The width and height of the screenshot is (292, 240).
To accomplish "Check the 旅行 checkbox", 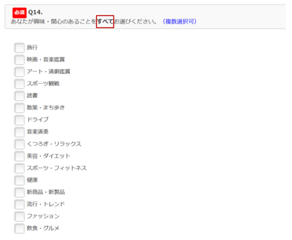I will point(19,47).
